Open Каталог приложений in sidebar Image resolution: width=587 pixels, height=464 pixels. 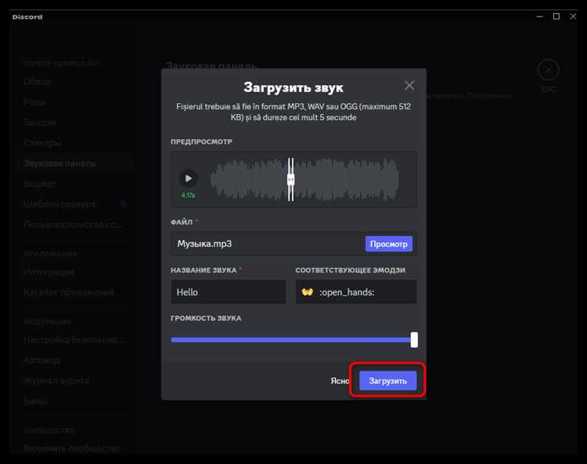[69, 292]
